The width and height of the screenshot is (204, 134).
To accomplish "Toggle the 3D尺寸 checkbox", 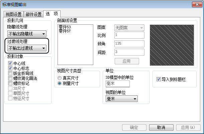I will click(x=10, y=88).
